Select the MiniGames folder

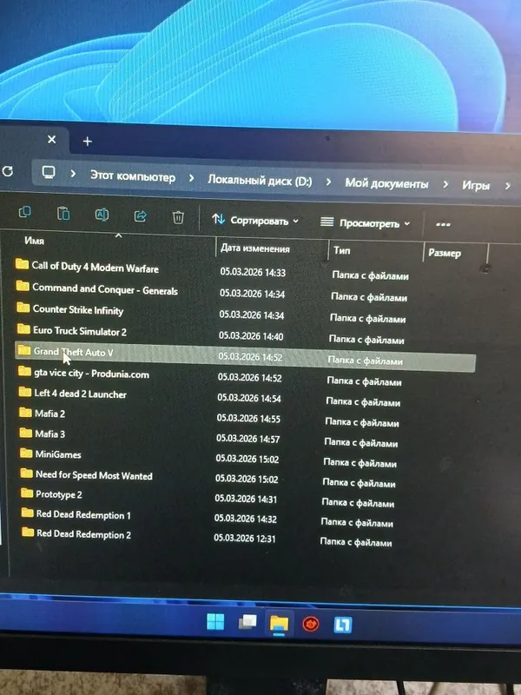[58, 454]
